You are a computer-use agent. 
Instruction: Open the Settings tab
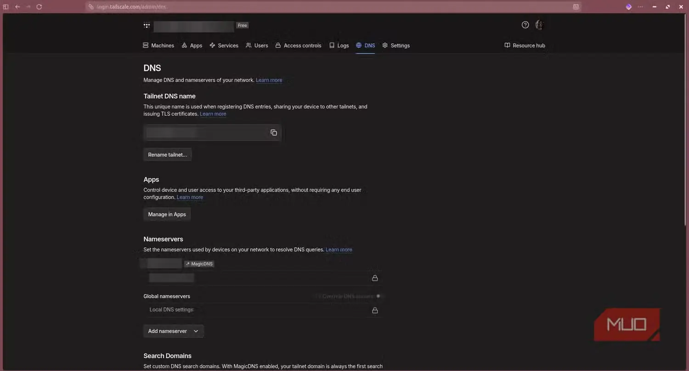tap(396, 46)
